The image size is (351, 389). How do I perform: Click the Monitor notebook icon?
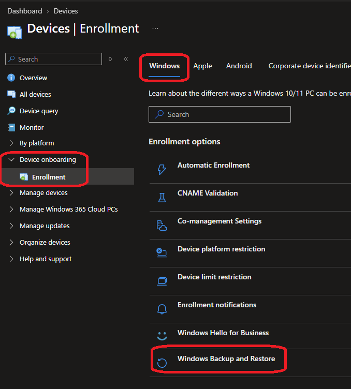pos(11,127)
